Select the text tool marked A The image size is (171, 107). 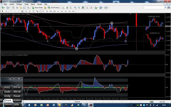tap(30, 11)
